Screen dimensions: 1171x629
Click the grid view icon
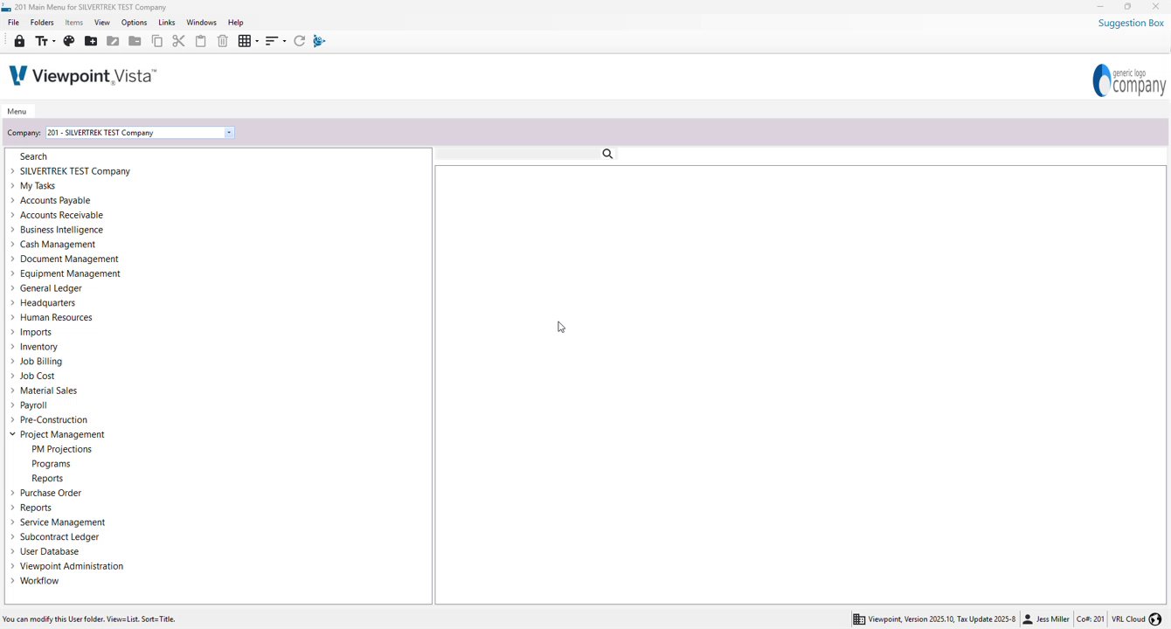(245, 41)
